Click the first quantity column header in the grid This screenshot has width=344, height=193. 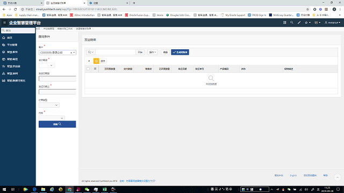coord(110,69)
